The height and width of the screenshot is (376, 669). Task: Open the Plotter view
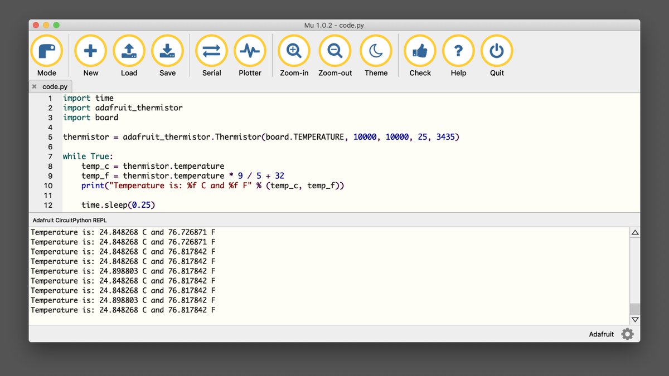(250, 56)
